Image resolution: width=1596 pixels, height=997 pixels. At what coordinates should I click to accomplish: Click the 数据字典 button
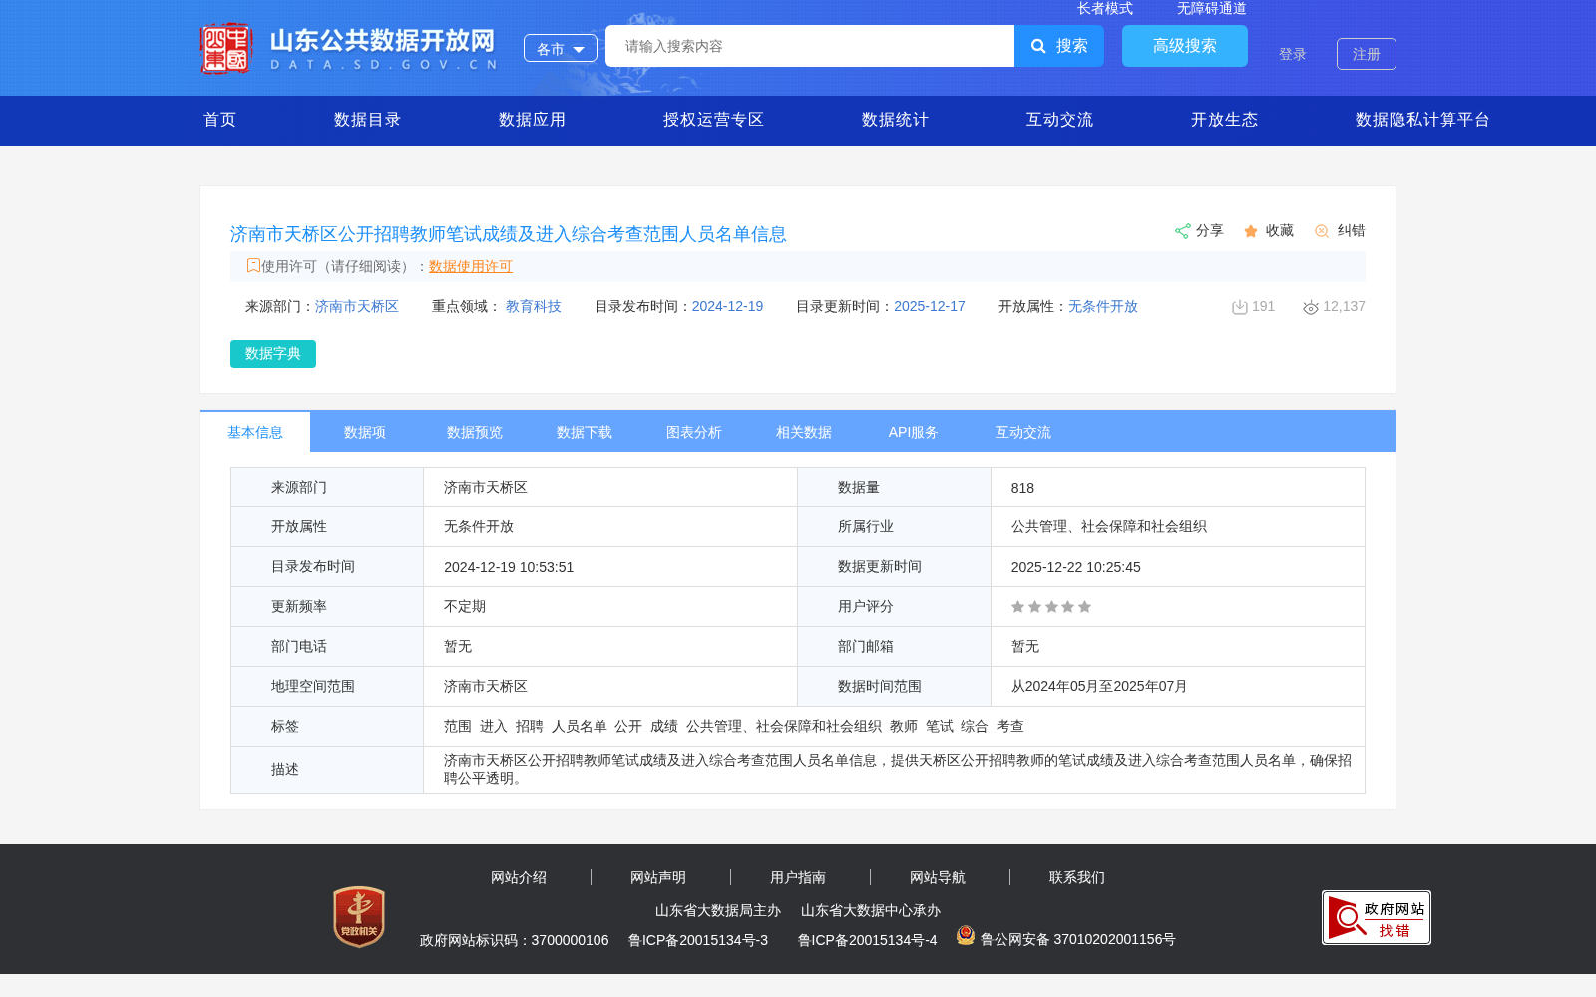(x=273, y=354)
